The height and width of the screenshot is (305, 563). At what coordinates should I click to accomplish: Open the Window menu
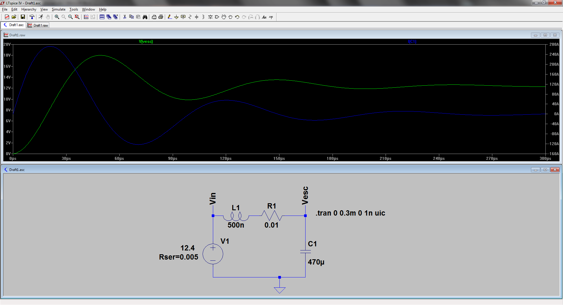point(89,9)
